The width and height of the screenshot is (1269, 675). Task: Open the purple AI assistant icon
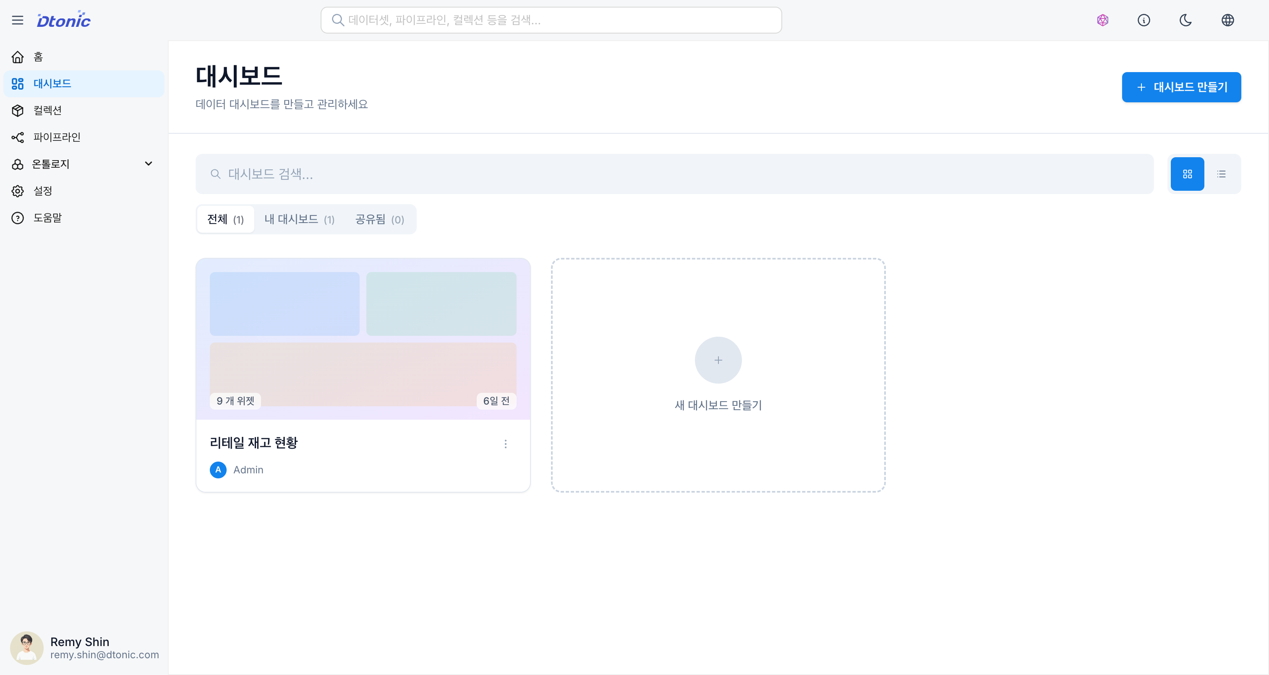(1102, 20)
